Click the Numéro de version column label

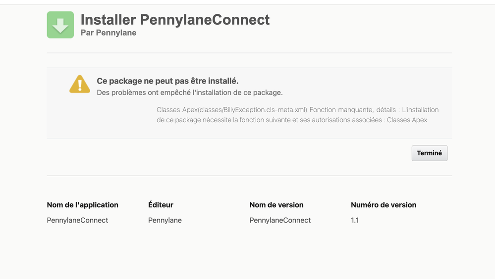pos(383,205)
